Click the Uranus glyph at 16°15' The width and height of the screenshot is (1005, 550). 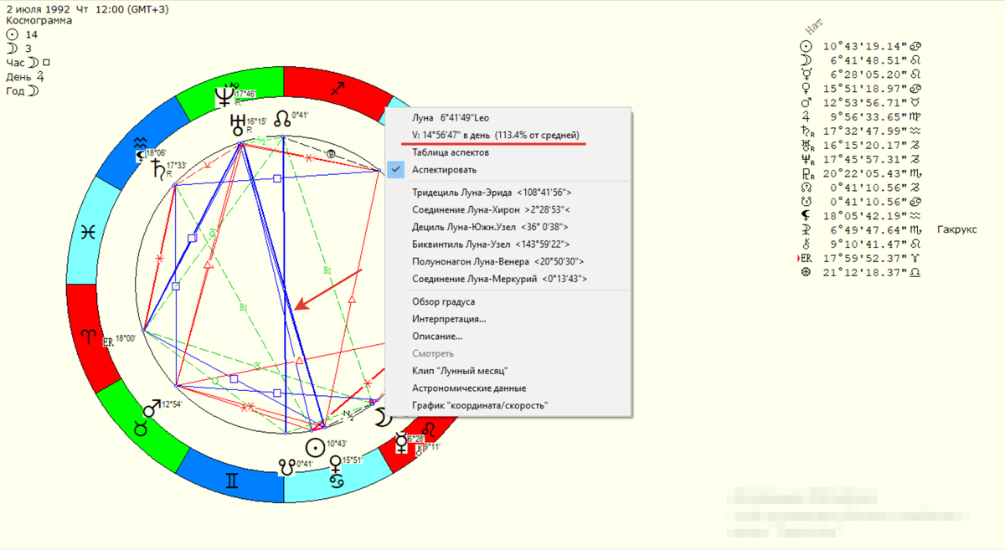[238, 126]
